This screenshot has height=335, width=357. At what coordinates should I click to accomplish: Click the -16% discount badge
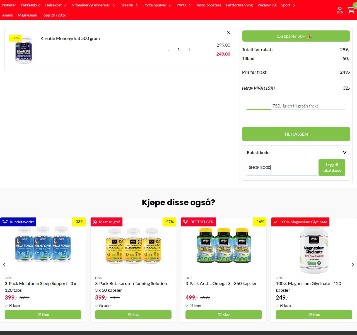(x=260, y=222)
